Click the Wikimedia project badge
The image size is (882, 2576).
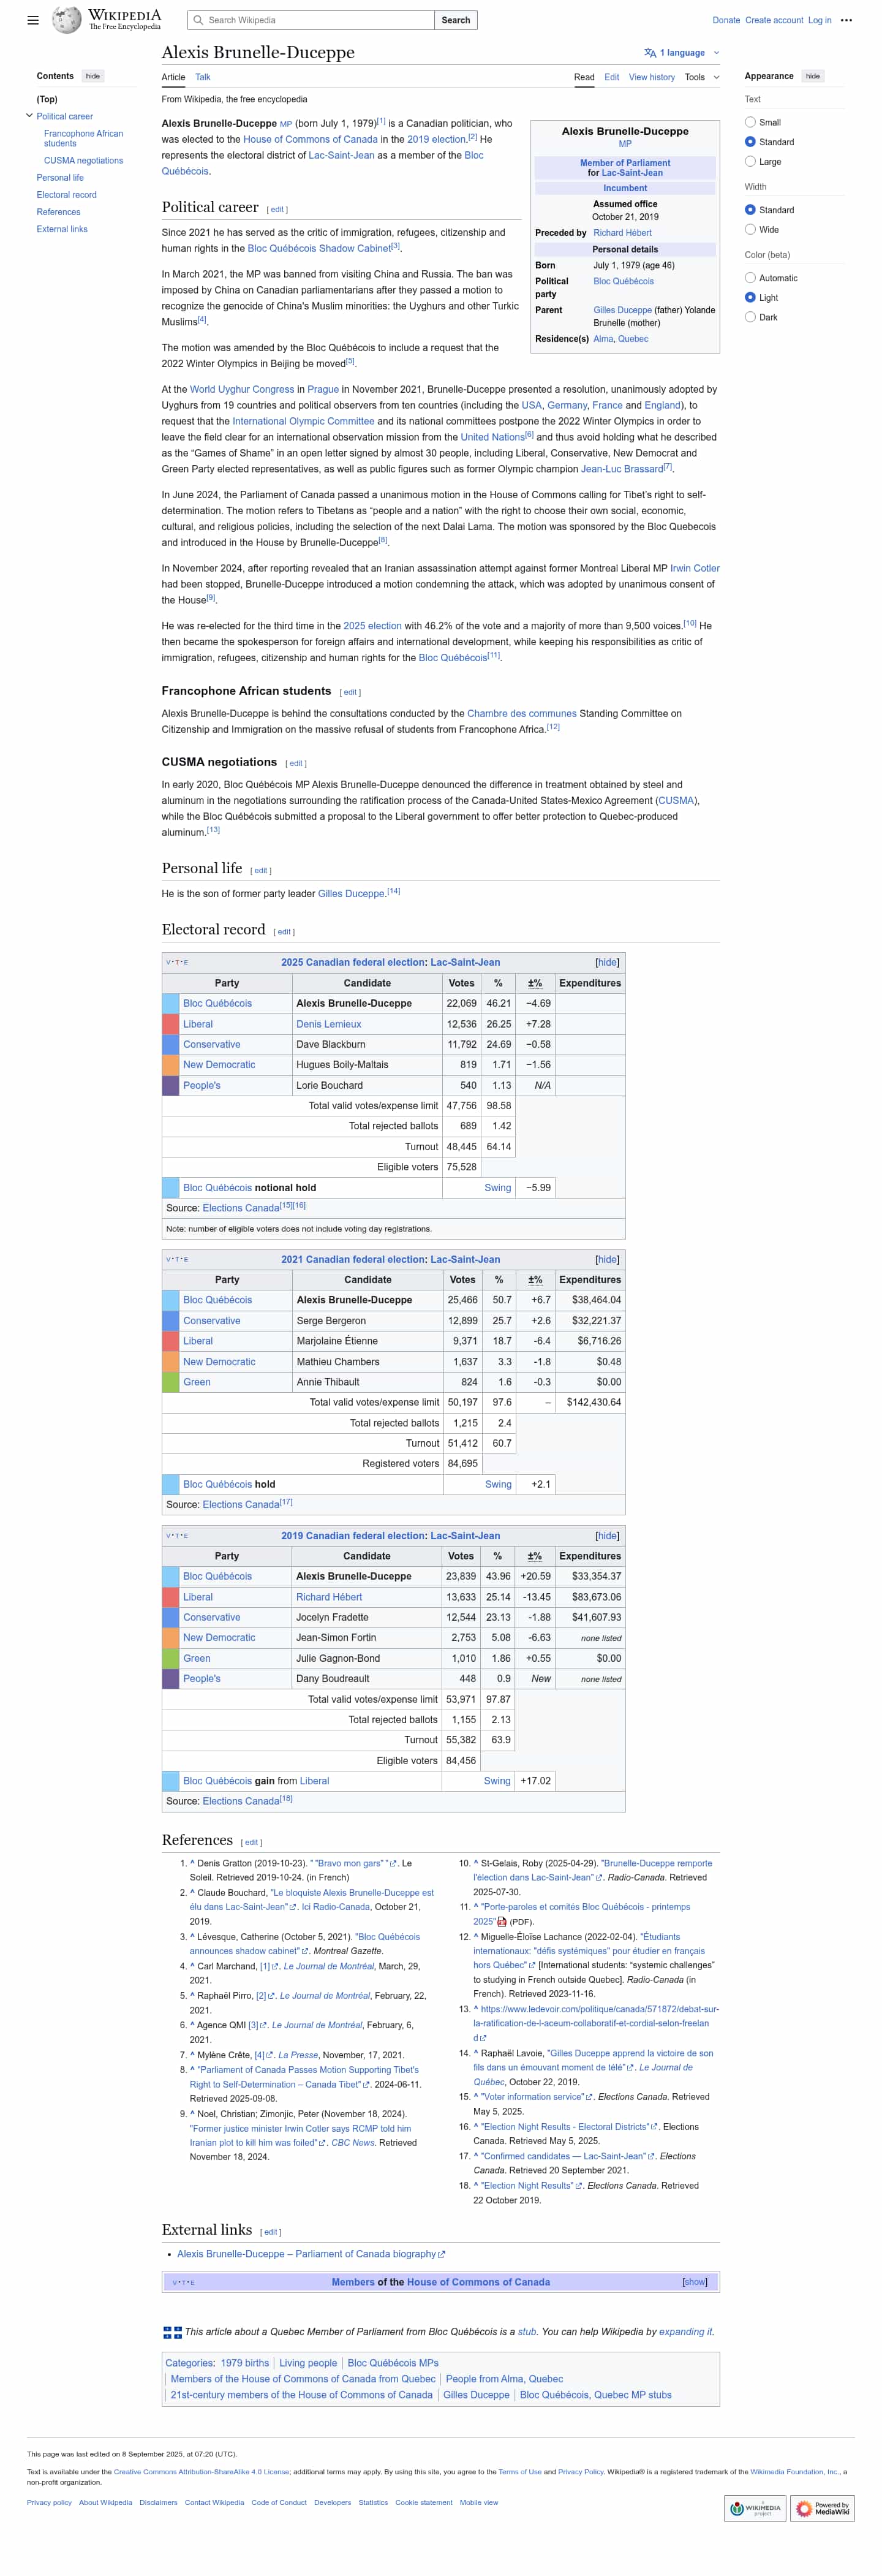point(755,2508)
